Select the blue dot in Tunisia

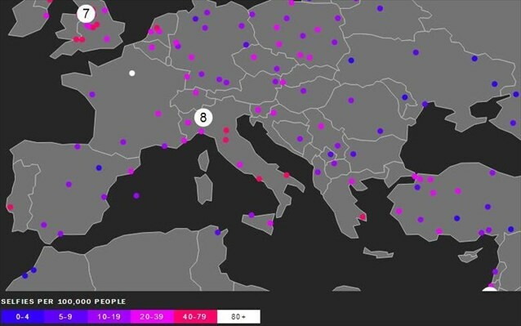218,232
